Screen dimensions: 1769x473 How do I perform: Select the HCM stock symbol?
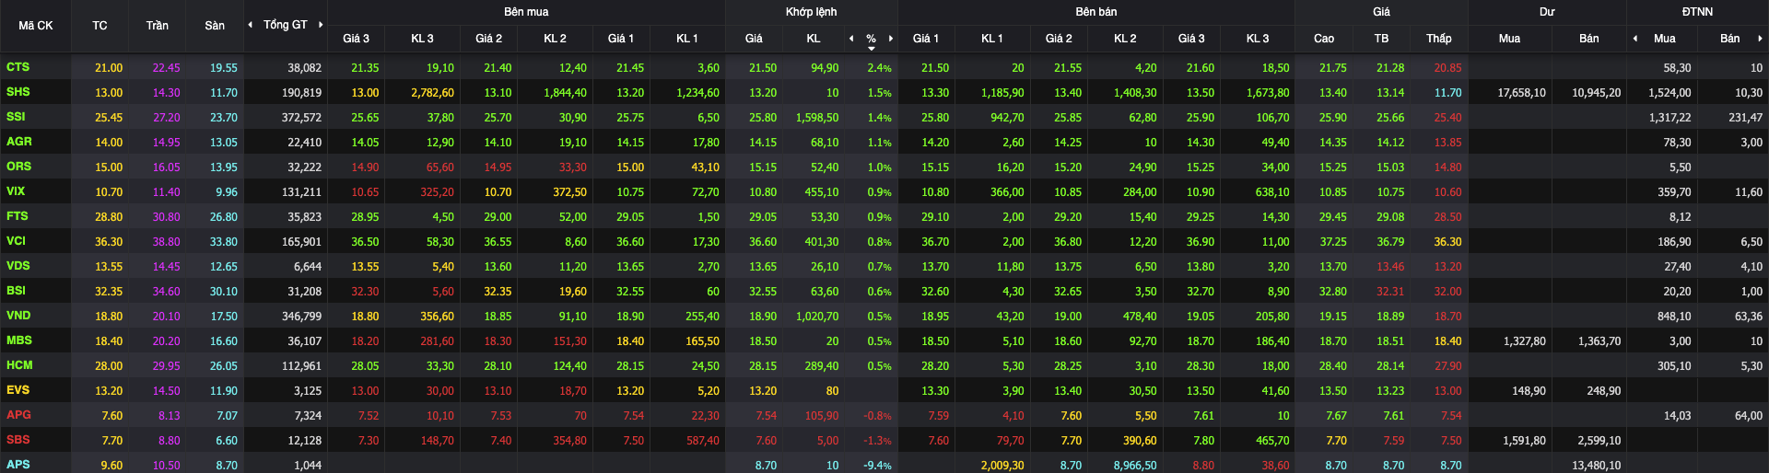[x=18, y=365]
